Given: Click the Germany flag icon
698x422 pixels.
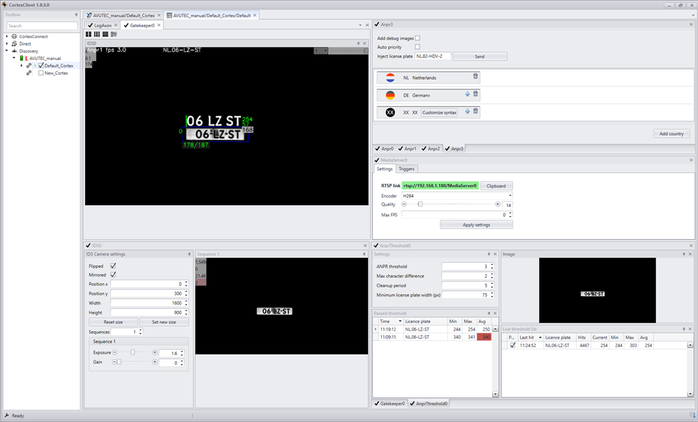Looking at the screenshot, I should pos(390,95).
